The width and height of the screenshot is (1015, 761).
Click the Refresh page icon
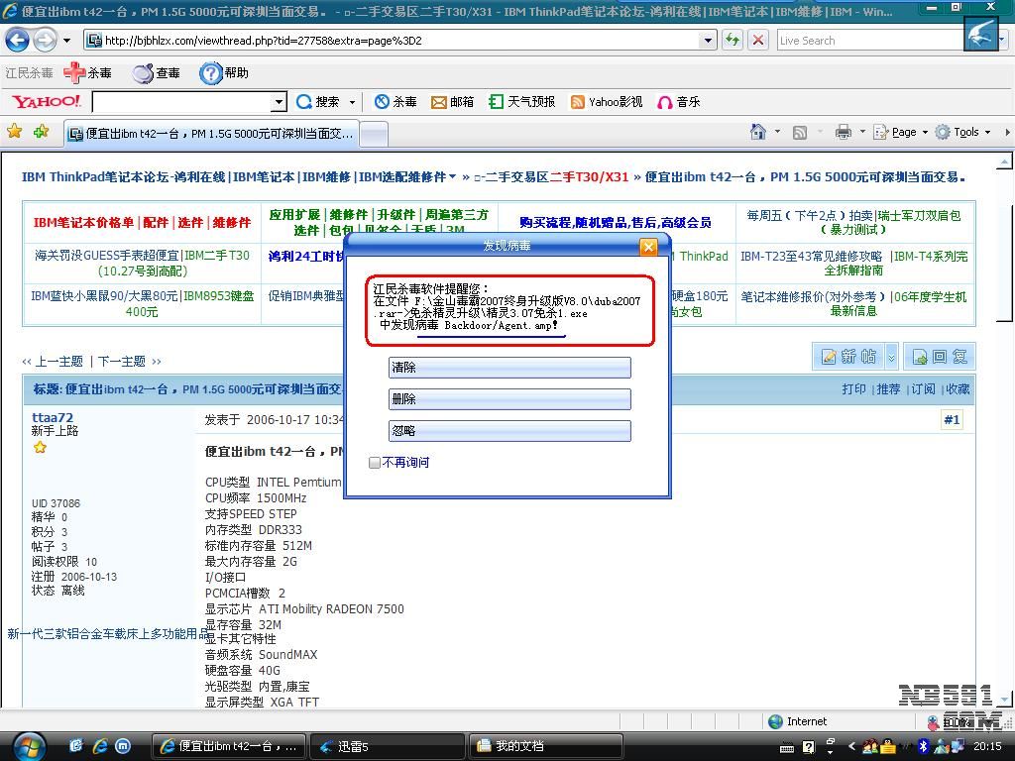click(x=733, y=41)
